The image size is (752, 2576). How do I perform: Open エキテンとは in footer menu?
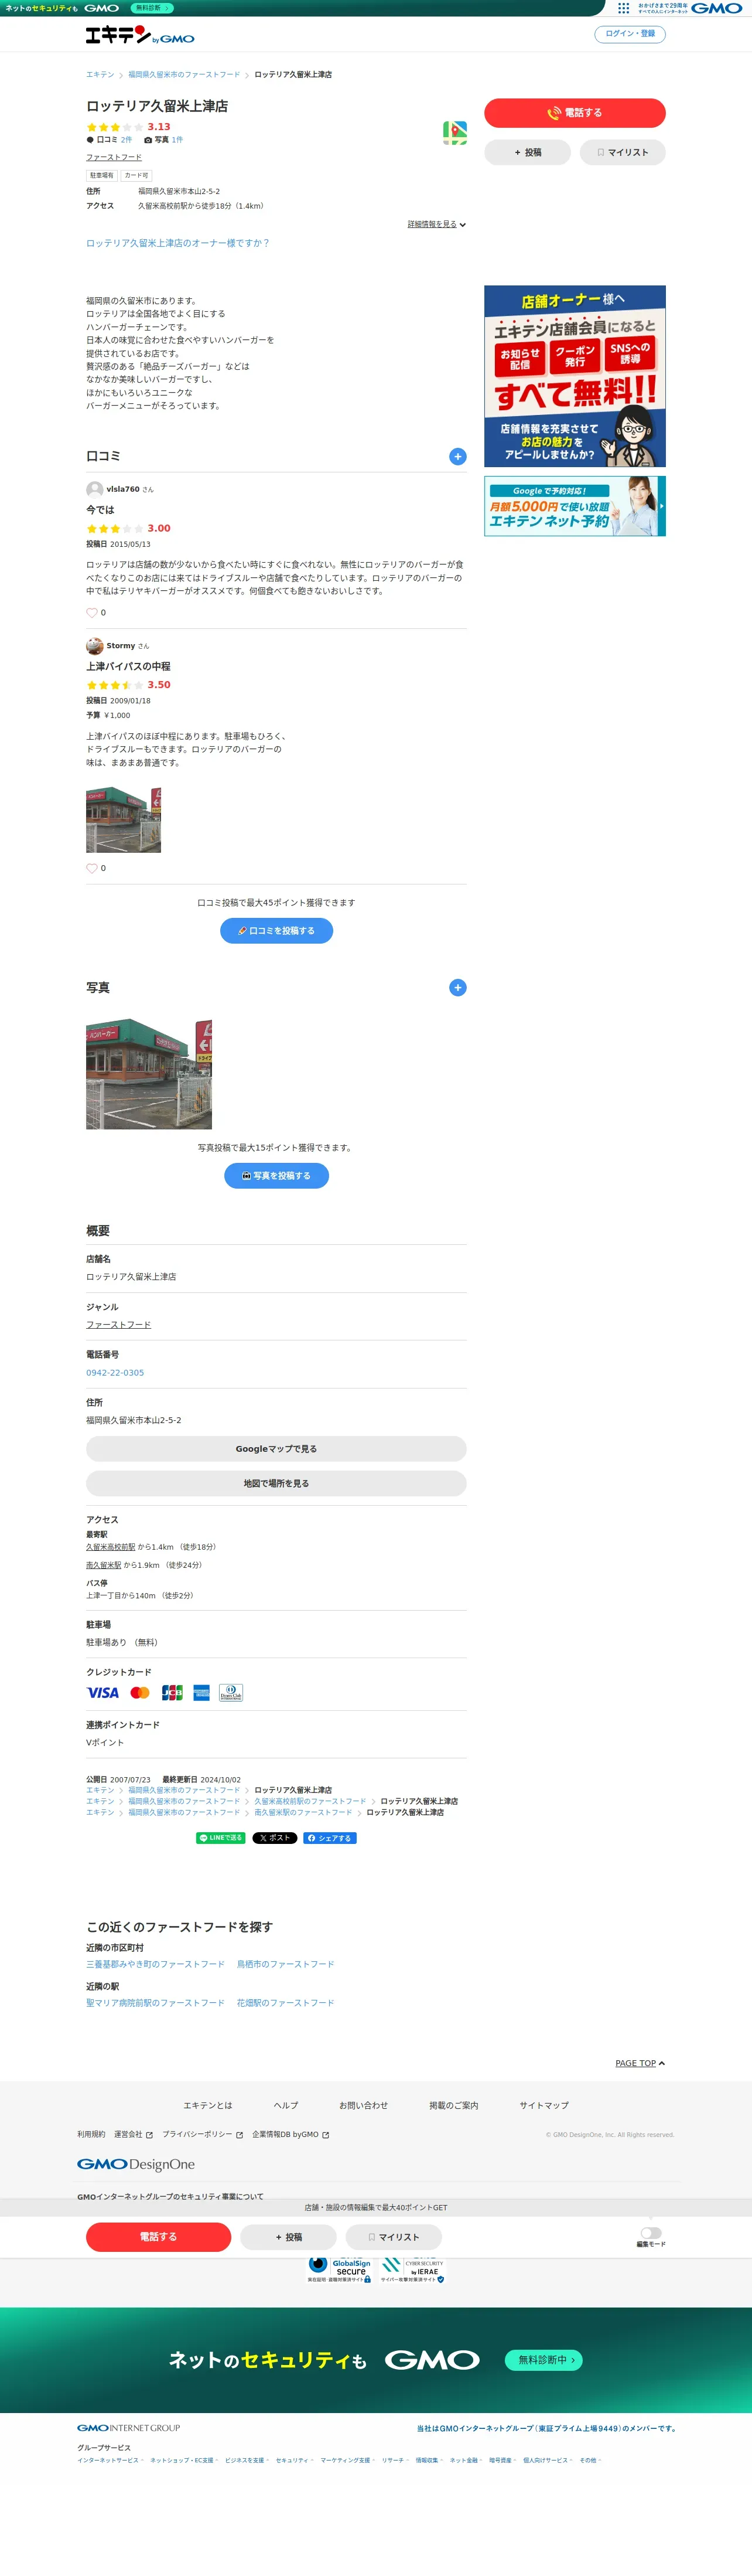tap(208, 2105)
